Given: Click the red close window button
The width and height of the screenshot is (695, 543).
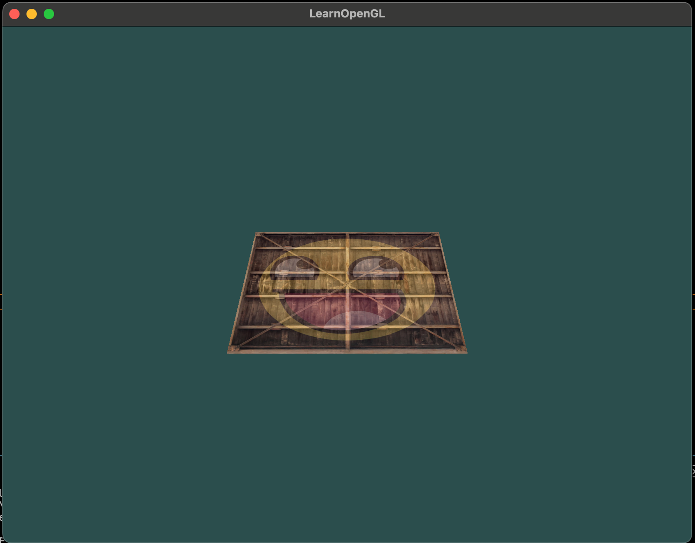Looking at the screenshot, I should point(14,14).
